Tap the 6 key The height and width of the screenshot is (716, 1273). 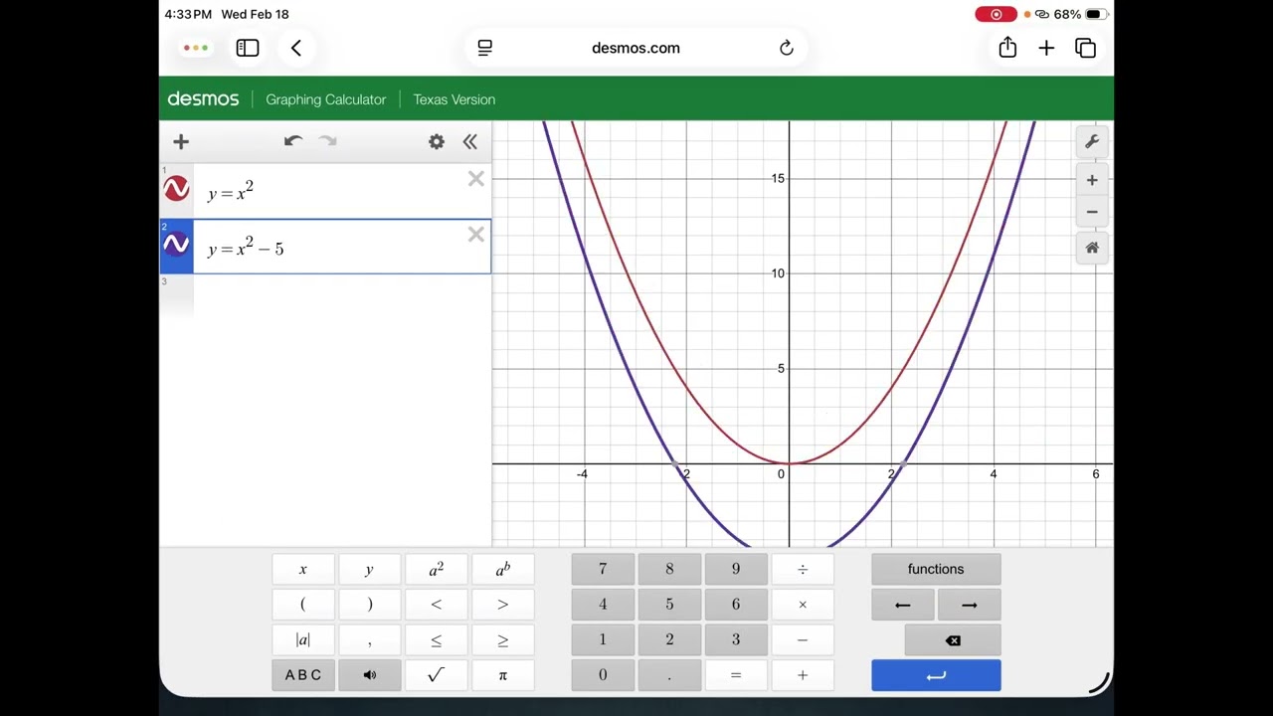[736, 605]
